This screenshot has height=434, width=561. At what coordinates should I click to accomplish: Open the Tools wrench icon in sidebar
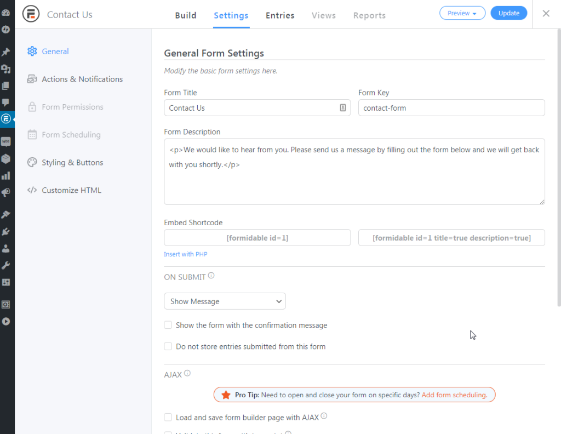[6, 265]
